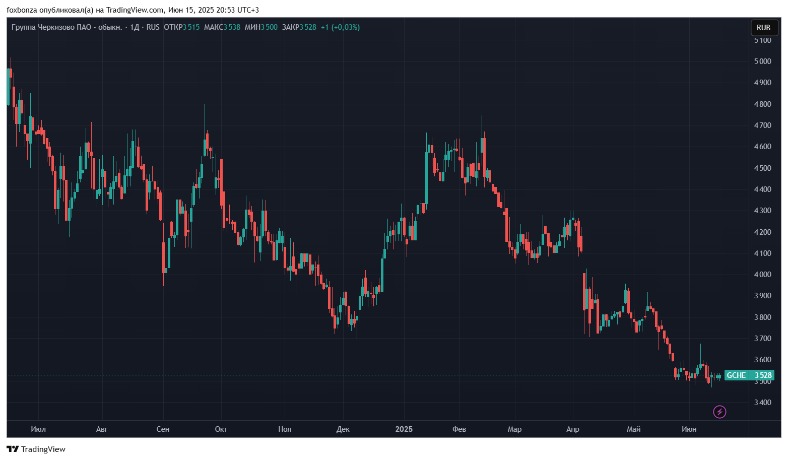Click the 3 900 price axis label

(762, 296)
